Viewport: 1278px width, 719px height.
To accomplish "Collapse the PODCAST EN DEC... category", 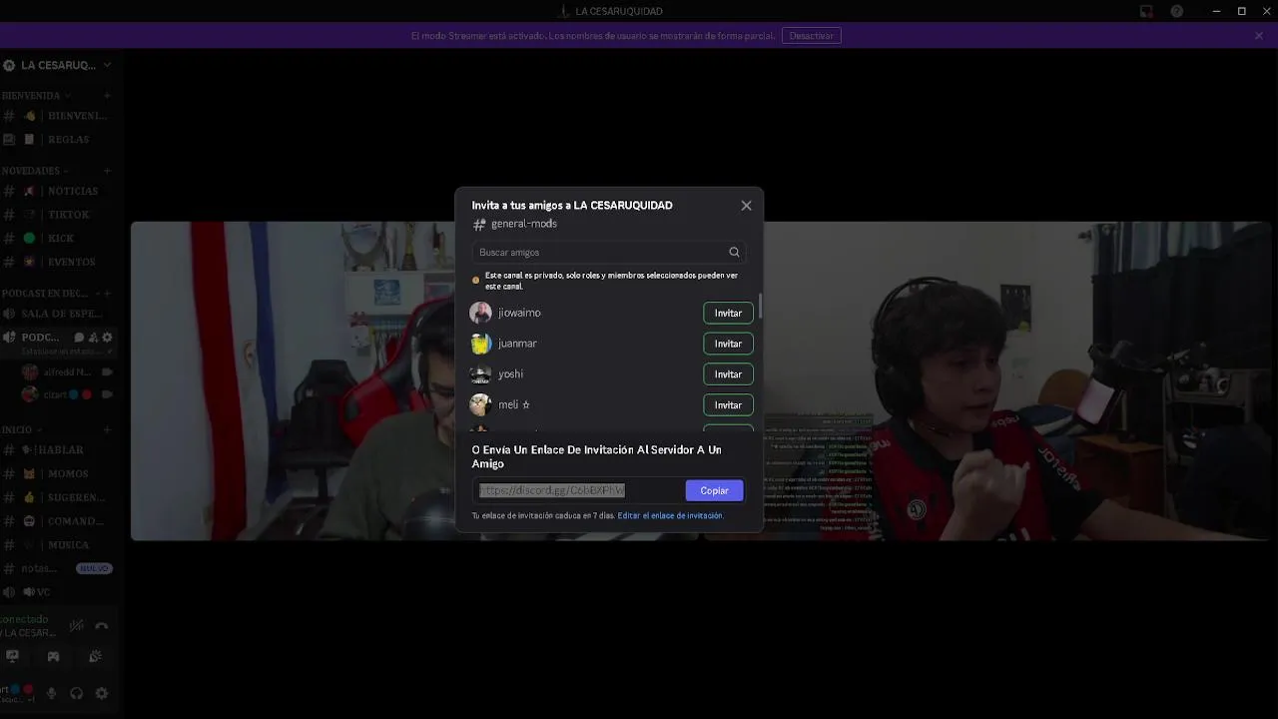I will pos(48,294).
